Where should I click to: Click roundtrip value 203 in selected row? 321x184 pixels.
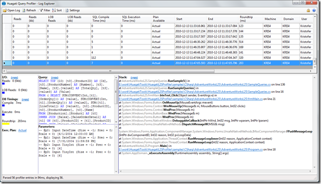coord(250,63)
